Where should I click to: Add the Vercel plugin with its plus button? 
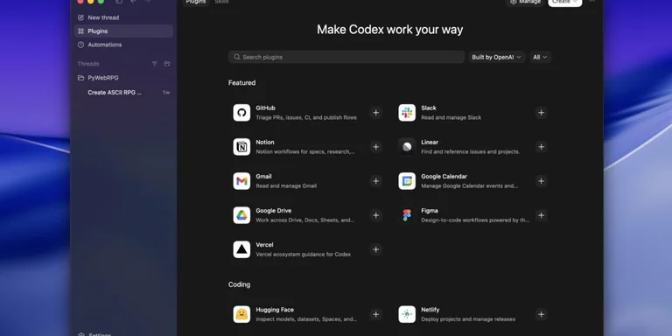tap(376, 249)
